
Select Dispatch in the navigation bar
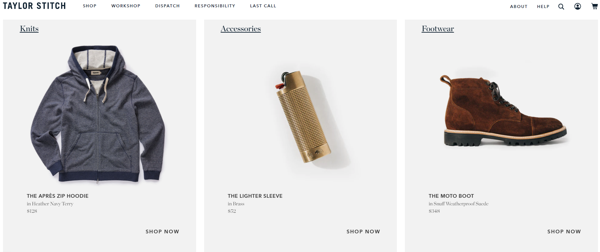point(167,6)
